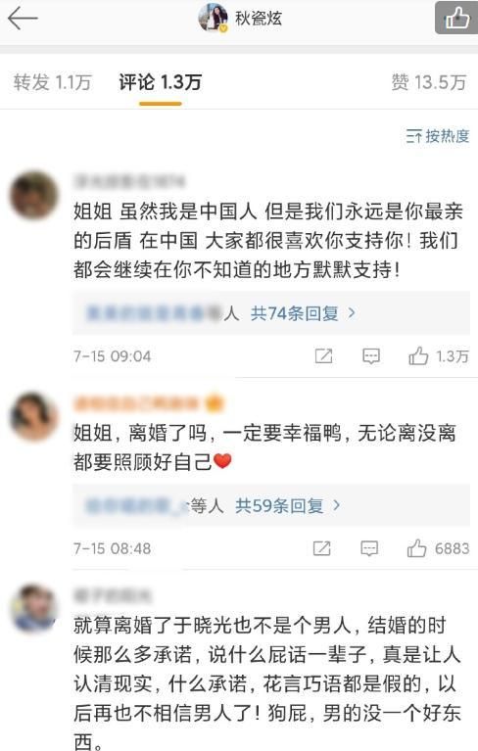Open 秋瓷炫 profile avatar in header
Viewport: 478px width, 751px height.
coord(214,18)
